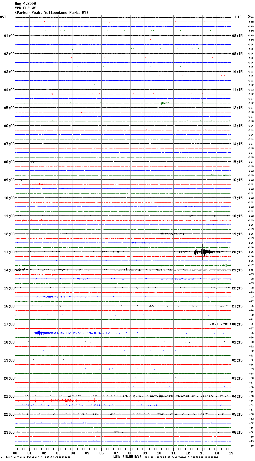Click the '-95' DC offset value
The image size is (255, 461).
(x=251, y=274)
